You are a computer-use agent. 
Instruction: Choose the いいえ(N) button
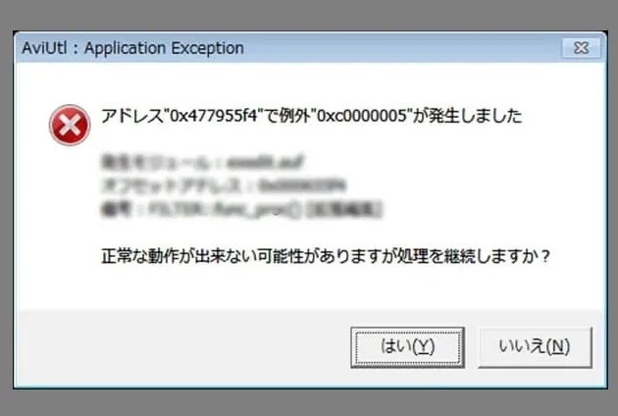535,347
